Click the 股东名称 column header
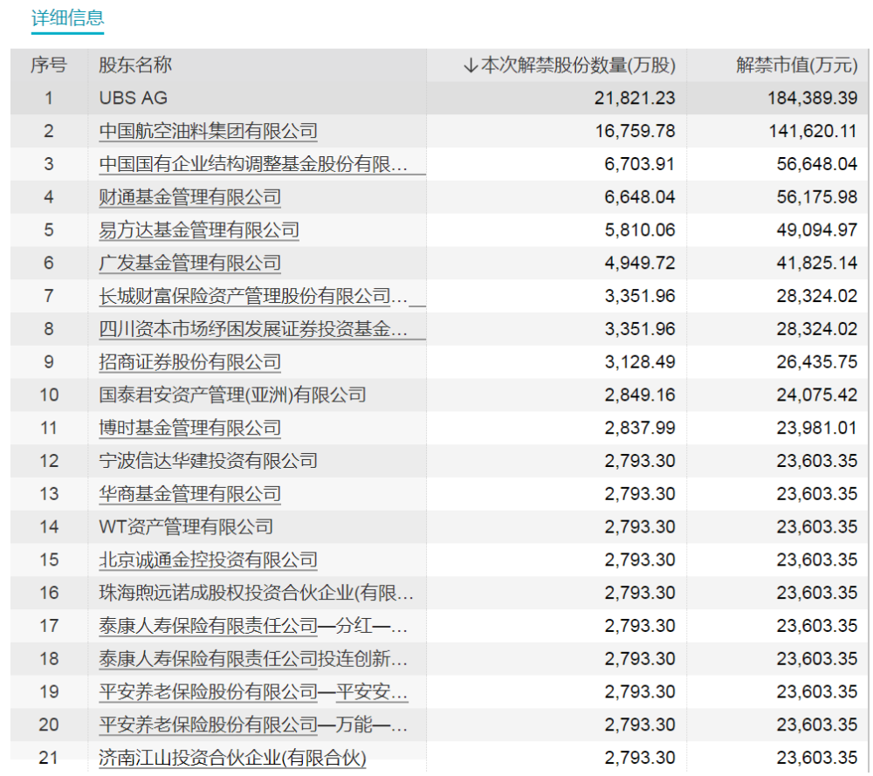 [x=135, y=65]
